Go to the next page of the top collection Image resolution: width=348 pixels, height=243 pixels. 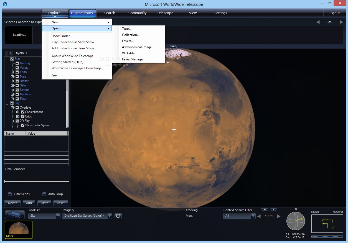pyautogui.click(x=341, y=22)
